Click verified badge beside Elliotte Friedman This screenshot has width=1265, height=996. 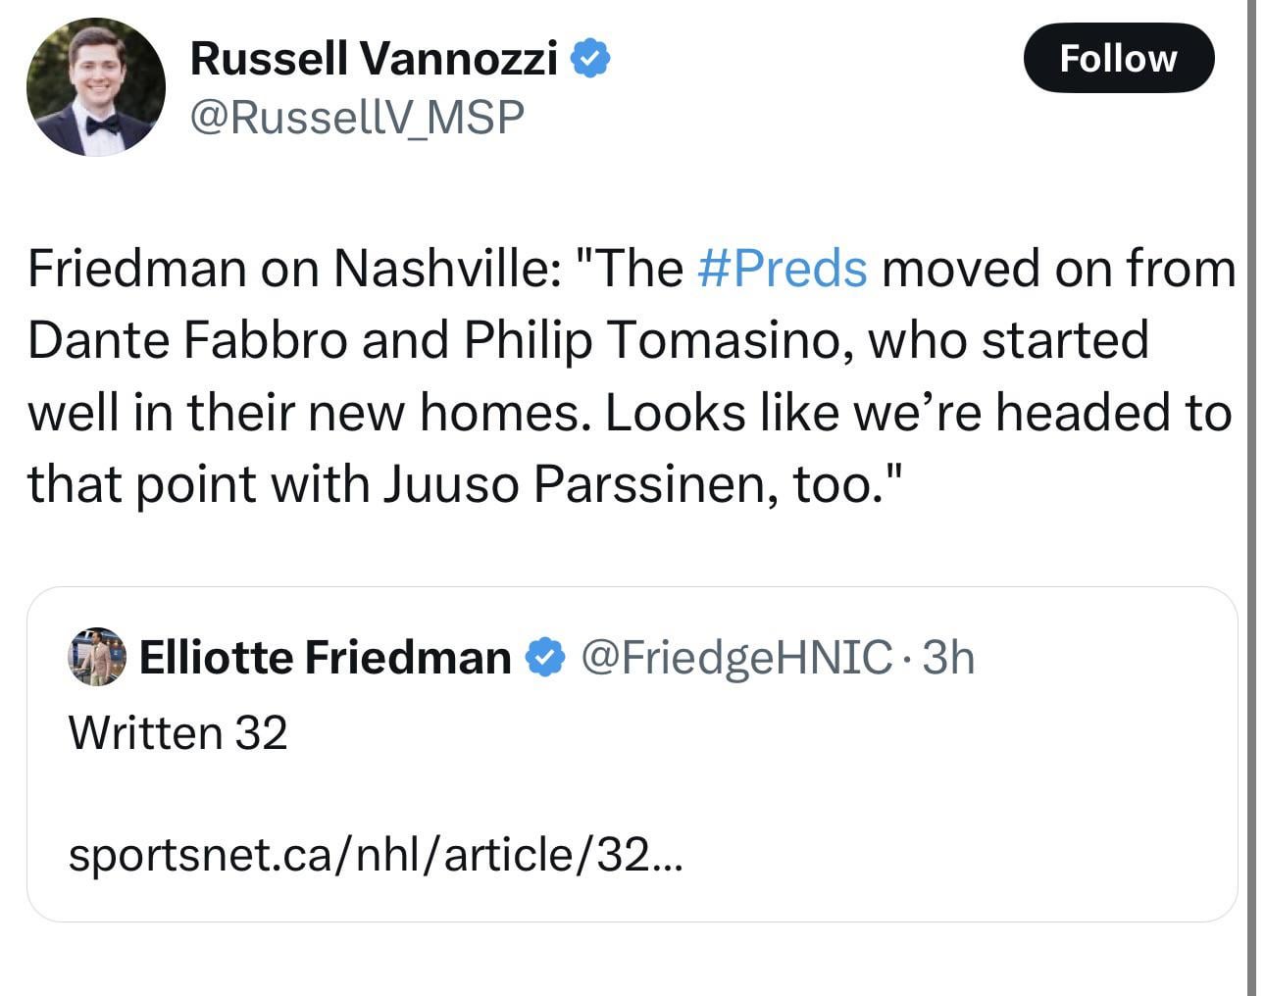[x=545, y=657]
